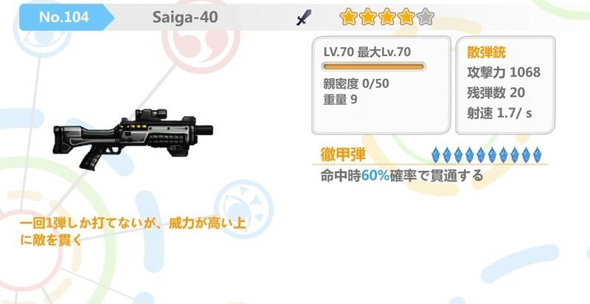Click the 残弾数 20 stat
Image resolution: width=590 pixels, height=304 pixels.
[x=496, y=92]
